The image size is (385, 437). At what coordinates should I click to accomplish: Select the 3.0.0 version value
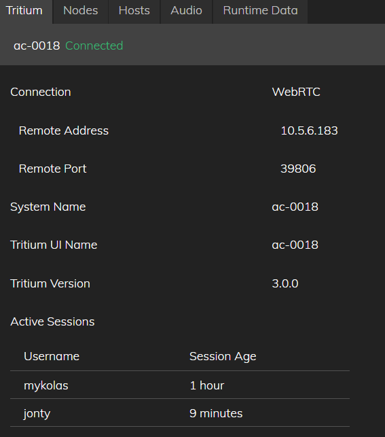pos(285,283)
